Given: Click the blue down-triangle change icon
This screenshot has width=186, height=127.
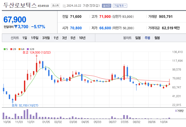Looking at the screenshot, I should (x=16, y=27).
